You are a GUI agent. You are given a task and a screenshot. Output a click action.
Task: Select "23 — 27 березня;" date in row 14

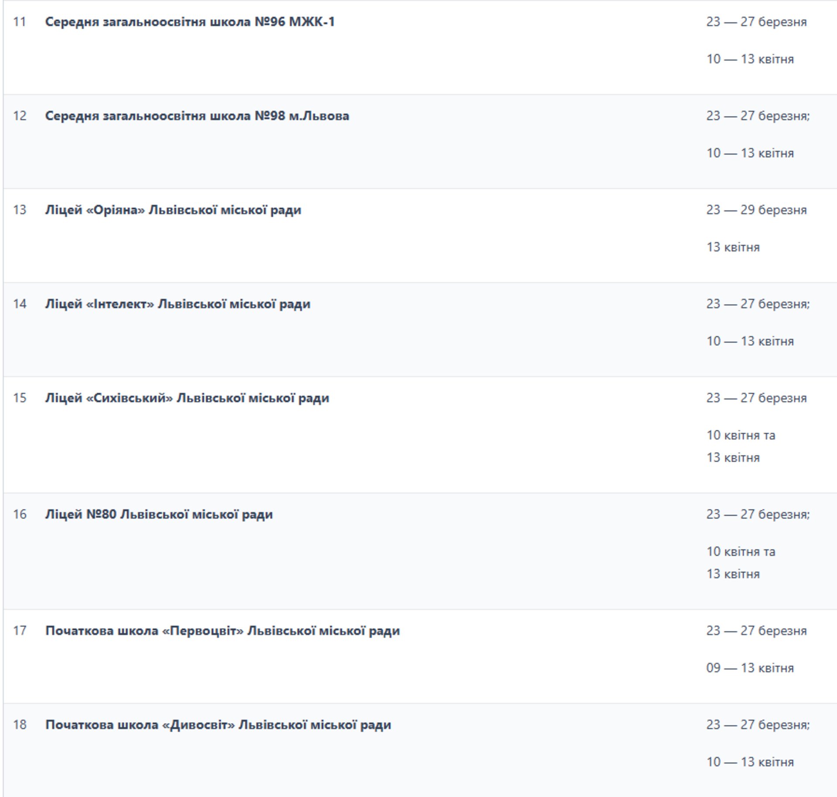click(758, 304)
